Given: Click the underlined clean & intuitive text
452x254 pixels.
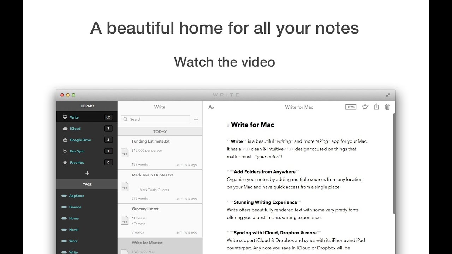Looking at the screenshot, I should pos(267,149).
